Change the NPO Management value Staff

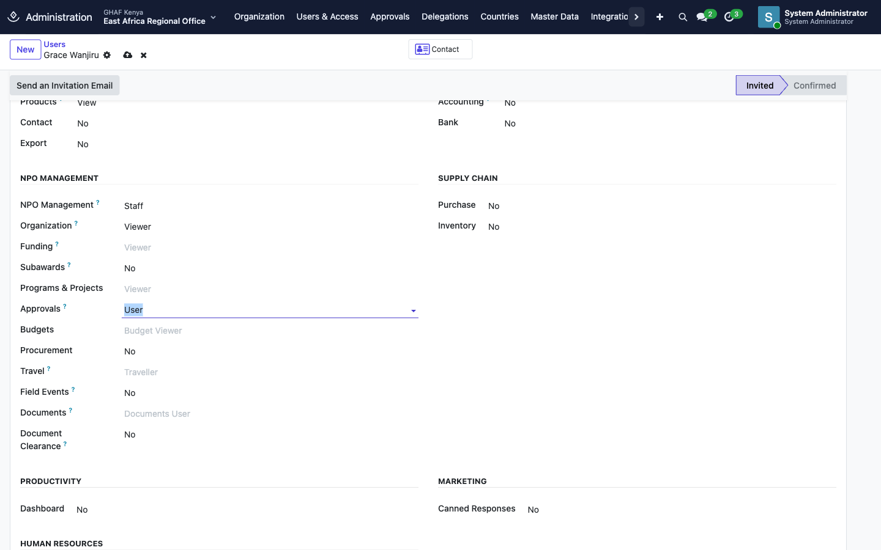point(270,206)
